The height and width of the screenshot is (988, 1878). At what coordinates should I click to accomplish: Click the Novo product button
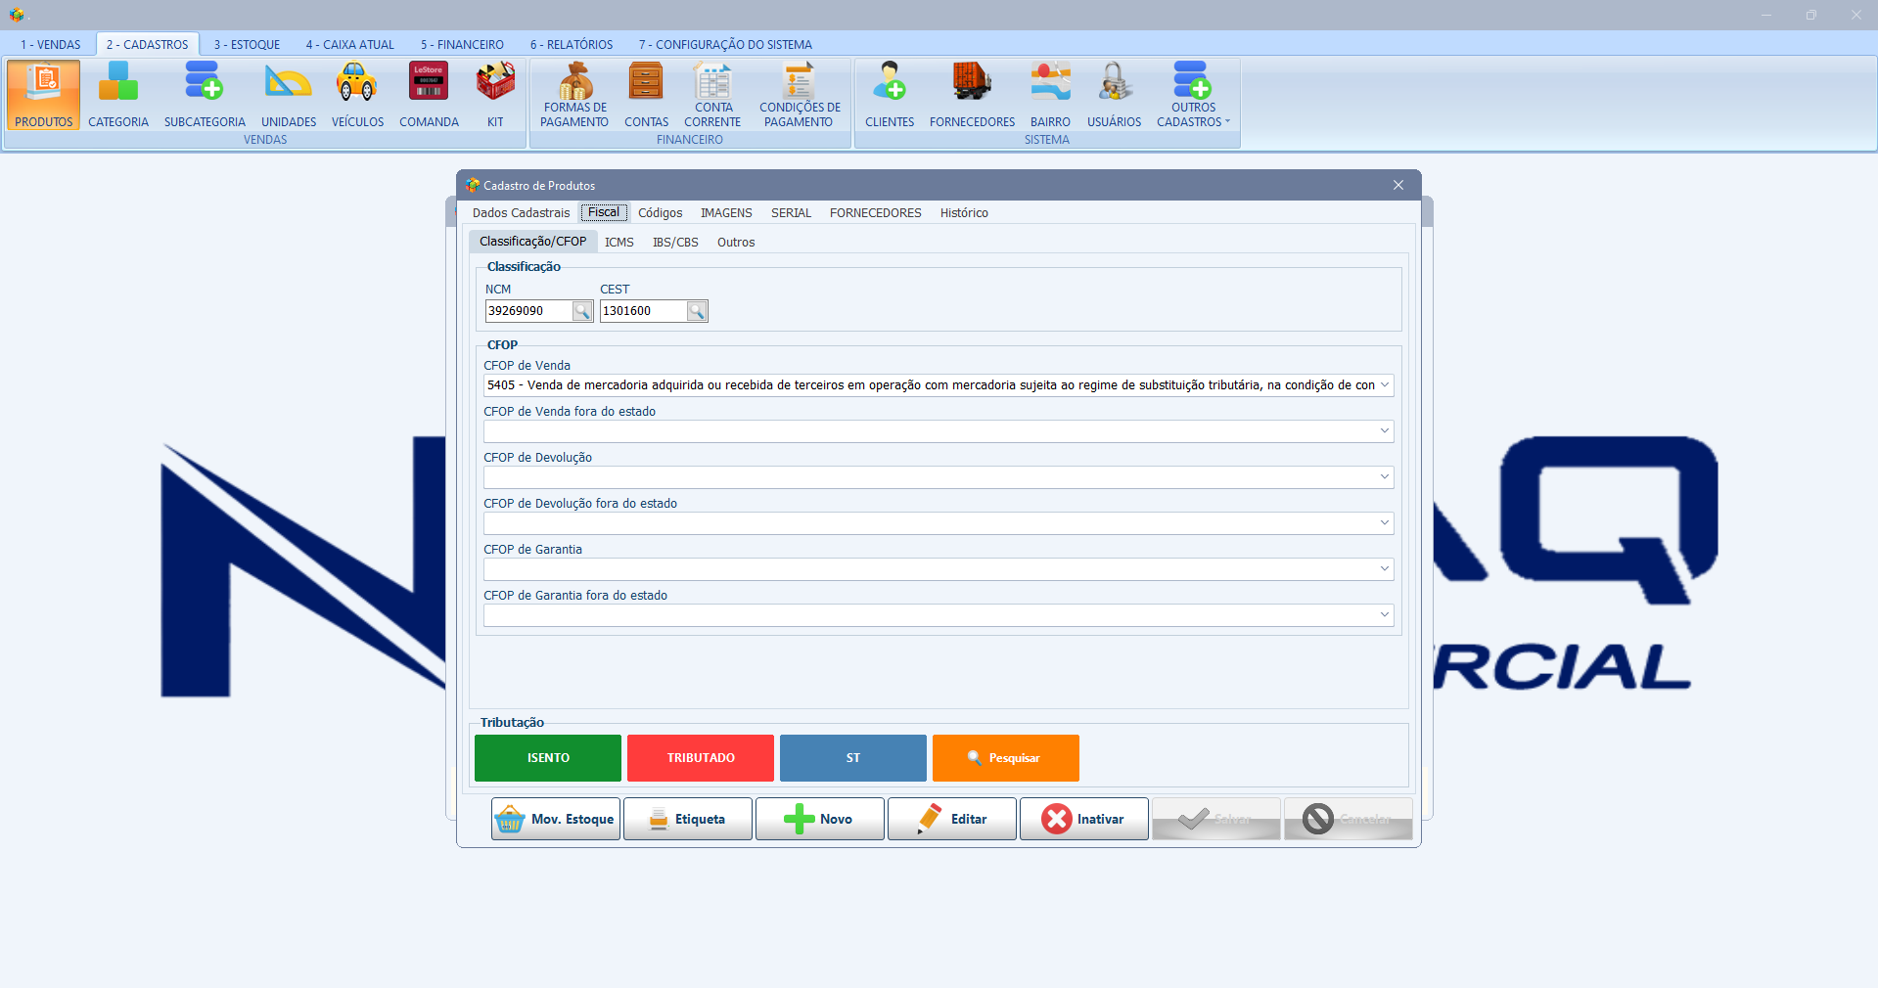820,819
